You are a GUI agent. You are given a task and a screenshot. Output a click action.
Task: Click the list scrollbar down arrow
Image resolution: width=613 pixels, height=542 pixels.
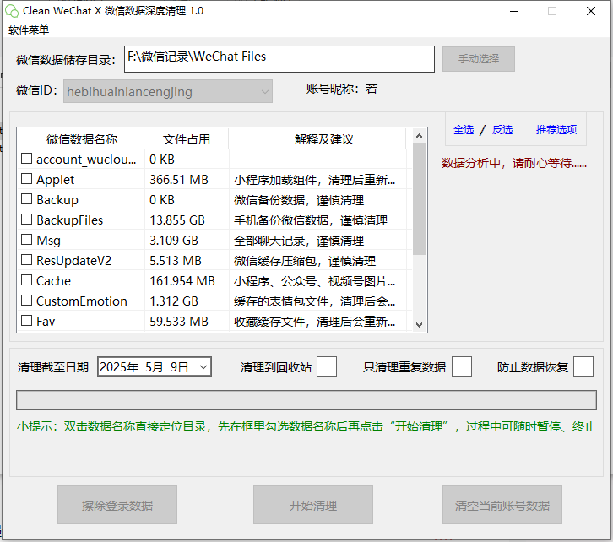419,325
